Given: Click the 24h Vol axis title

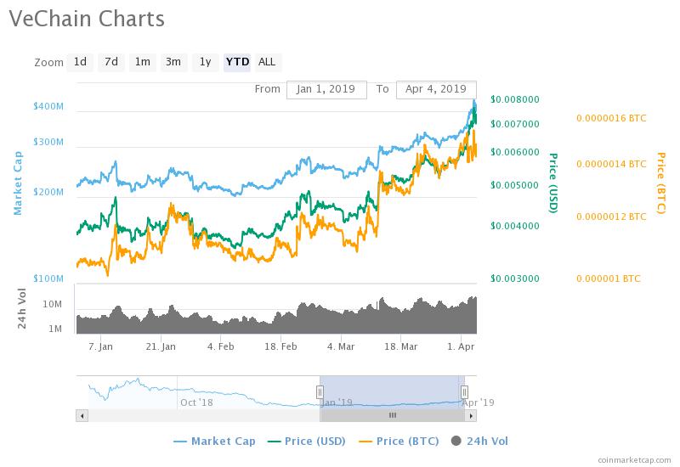Looking at the screenshot, I should coord(22,308).
